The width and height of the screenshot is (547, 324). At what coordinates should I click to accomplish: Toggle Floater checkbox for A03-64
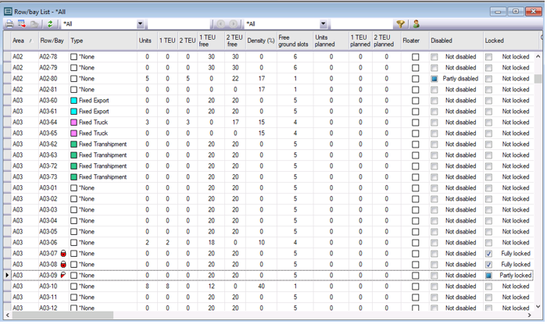[415, 123]
